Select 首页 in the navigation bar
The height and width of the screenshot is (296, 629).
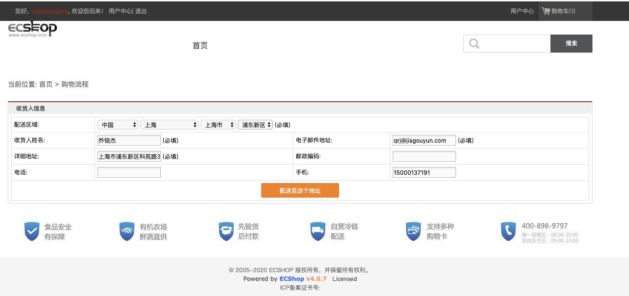pos(200,45)
